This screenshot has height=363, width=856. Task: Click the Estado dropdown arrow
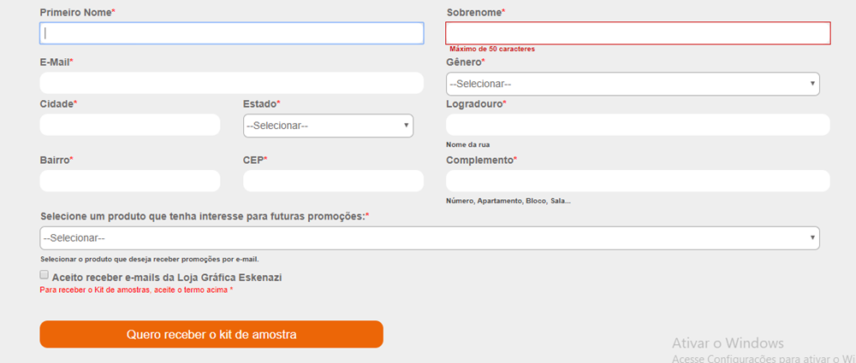406,126
